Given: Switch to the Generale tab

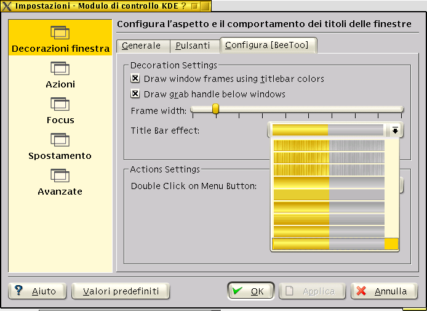Looking at the screenshot, I should click(x=143, y=46).
